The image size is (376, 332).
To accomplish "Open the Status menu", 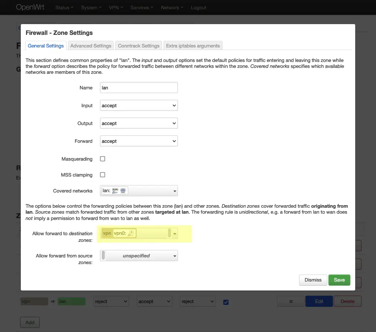I will pyautogui.click(x=64, y=8).
